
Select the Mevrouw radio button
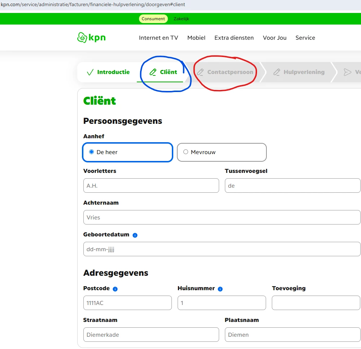tap(186, 152)
